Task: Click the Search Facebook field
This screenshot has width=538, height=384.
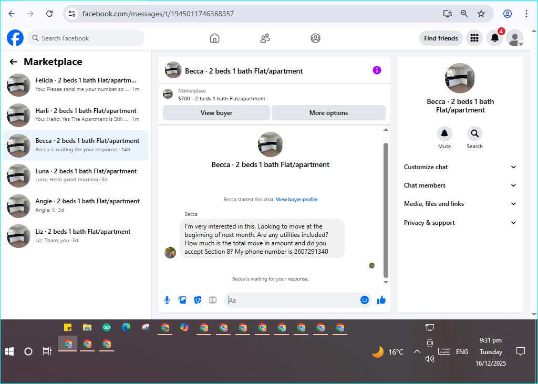Action: 86,38
